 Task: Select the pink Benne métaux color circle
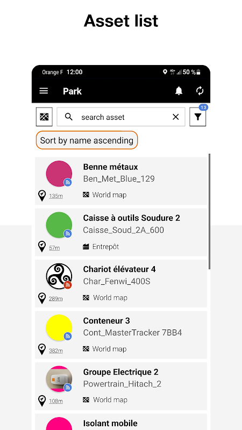[x=59, y=174]
